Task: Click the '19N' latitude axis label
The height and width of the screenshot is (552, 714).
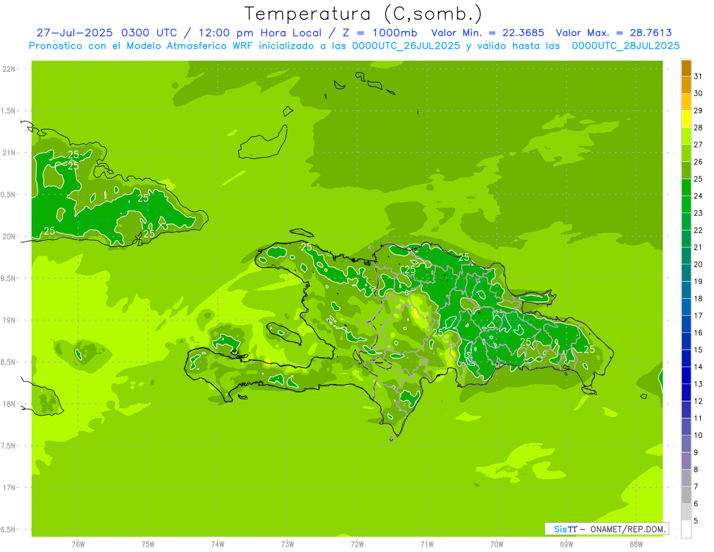Action: point(10,320)
